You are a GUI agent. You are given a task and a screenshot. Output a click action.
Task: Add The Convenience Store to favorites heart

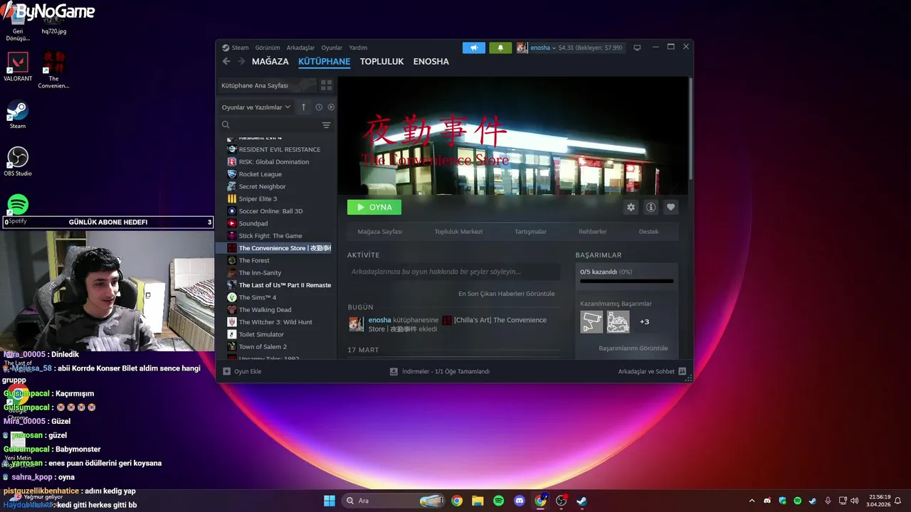[670, 207]
